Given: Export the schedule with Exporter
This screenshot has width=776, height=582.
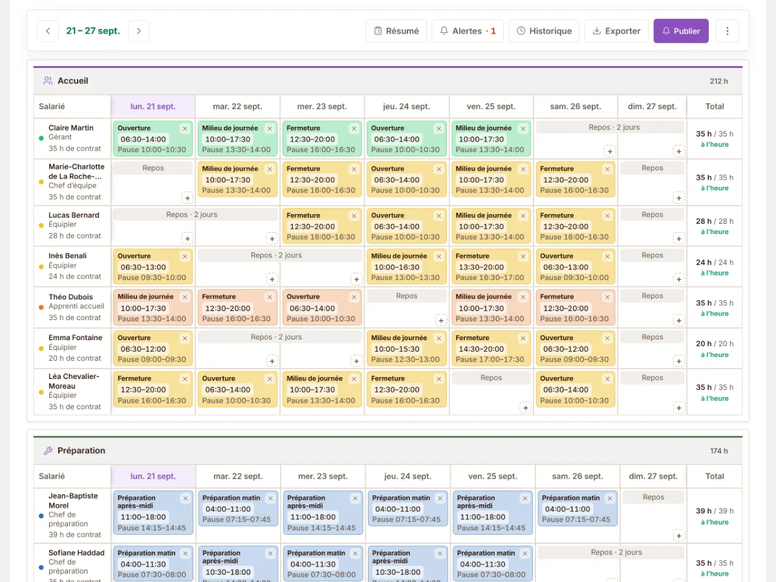Looking at the screenshot, I should pyautogui.click(x=616, y=31).
